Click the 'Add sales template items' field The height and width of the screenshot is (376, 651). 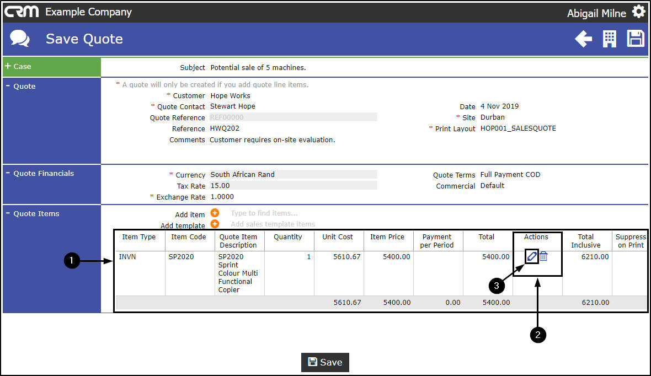click(273, 224)
